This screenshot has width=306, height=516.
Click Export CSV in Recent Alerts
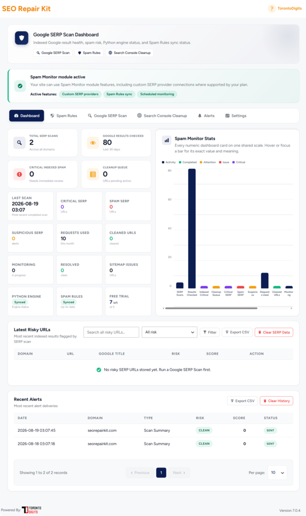[243, 401]
